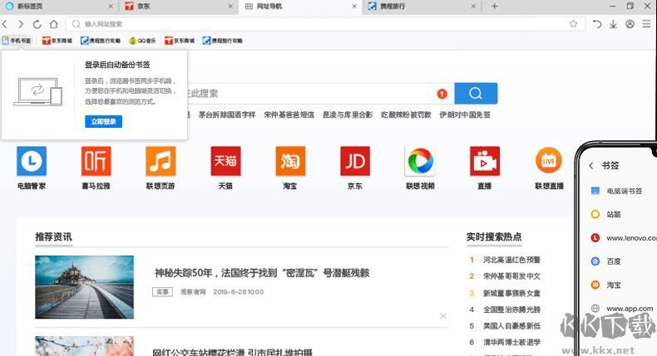The image size is (657, 356).
Task: Open www.lenovo.com bookmark on phone
Action: pos(622,237)
